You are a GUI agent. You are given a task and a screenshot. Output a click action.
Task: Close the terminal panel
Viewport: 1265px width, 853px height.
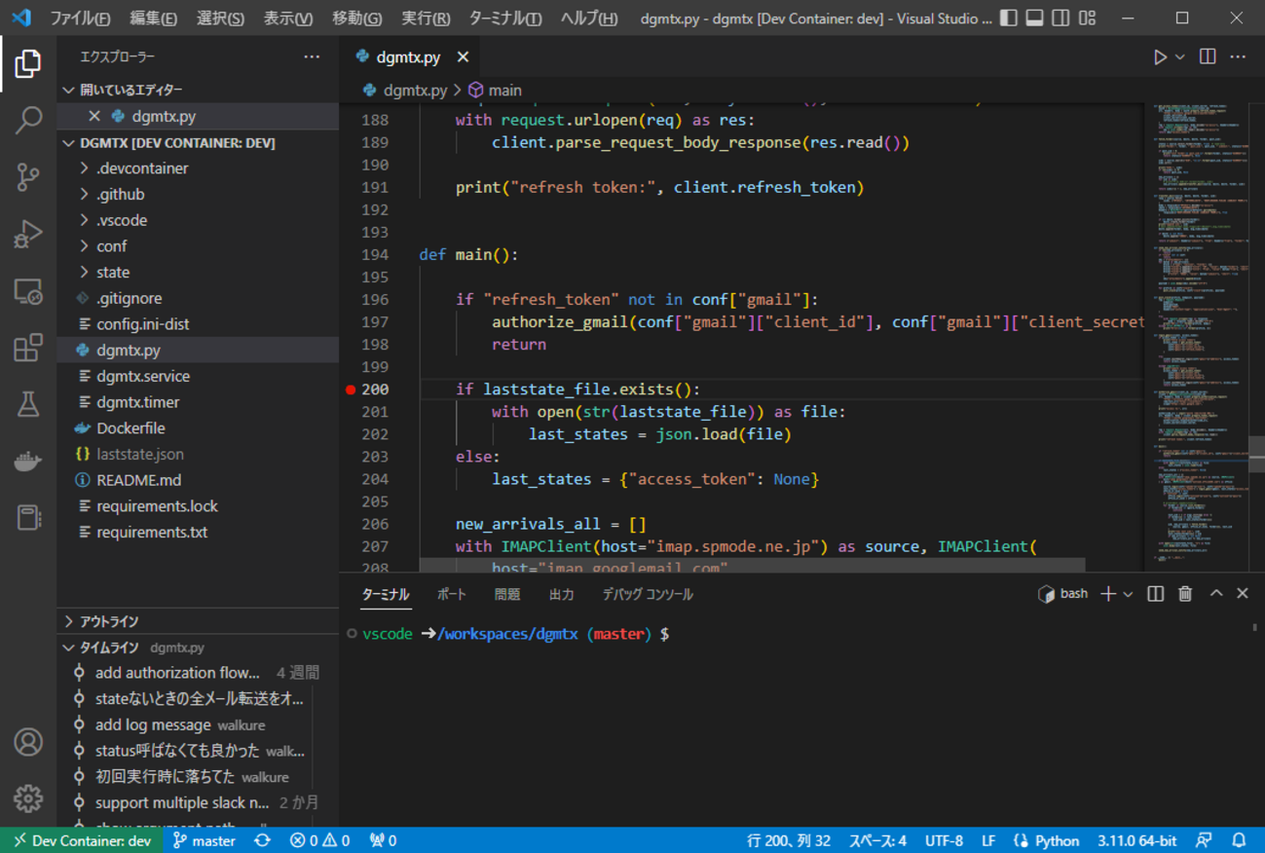click(x=1243, y=594)
